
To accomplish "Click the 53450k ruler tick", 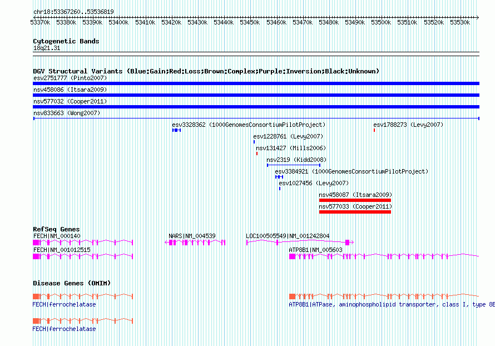I will pos(250,22).
